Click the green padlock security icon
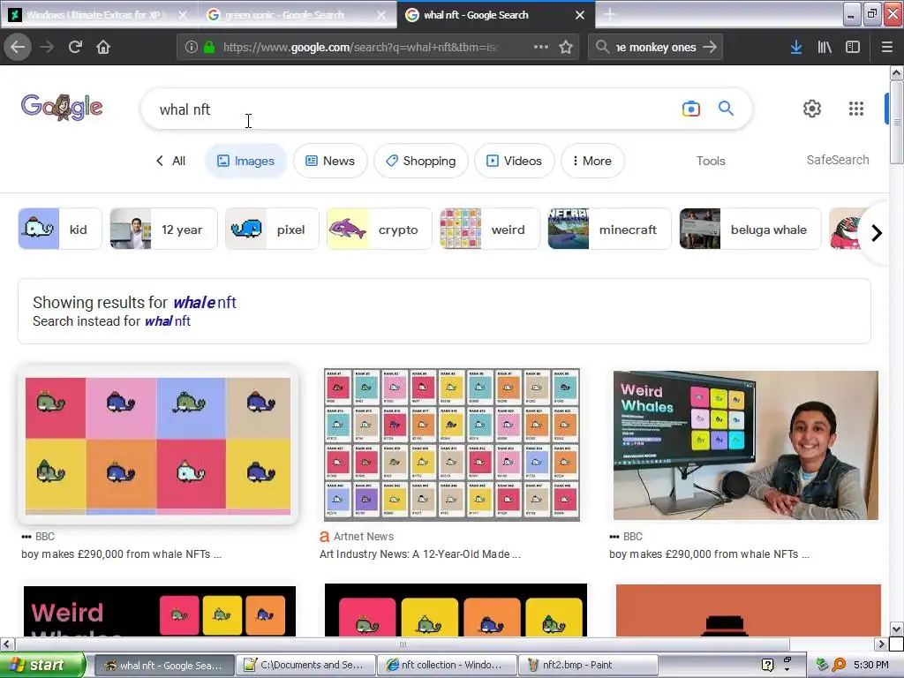Image resolution: width=904 pixels, height=678 pixels. (x=208, y=48)
